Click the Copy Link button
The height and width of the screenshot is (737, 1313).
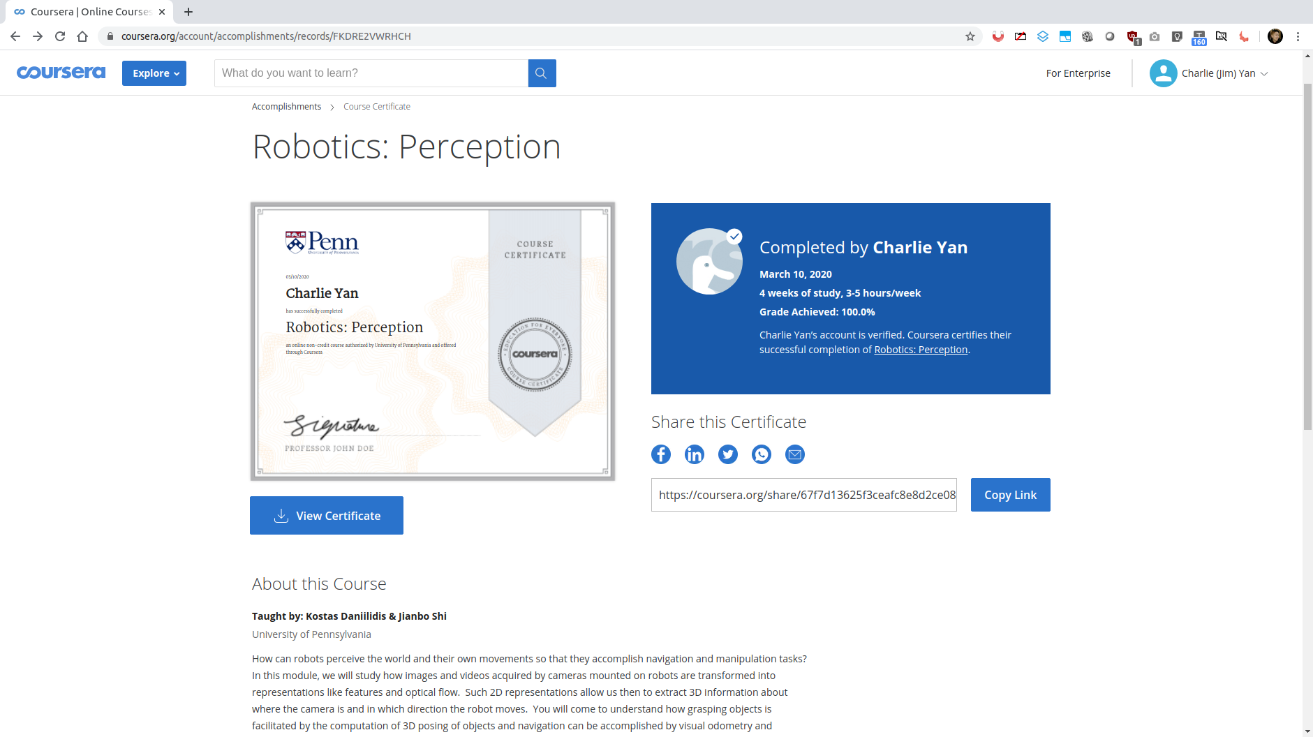[x=1010, y=495]
